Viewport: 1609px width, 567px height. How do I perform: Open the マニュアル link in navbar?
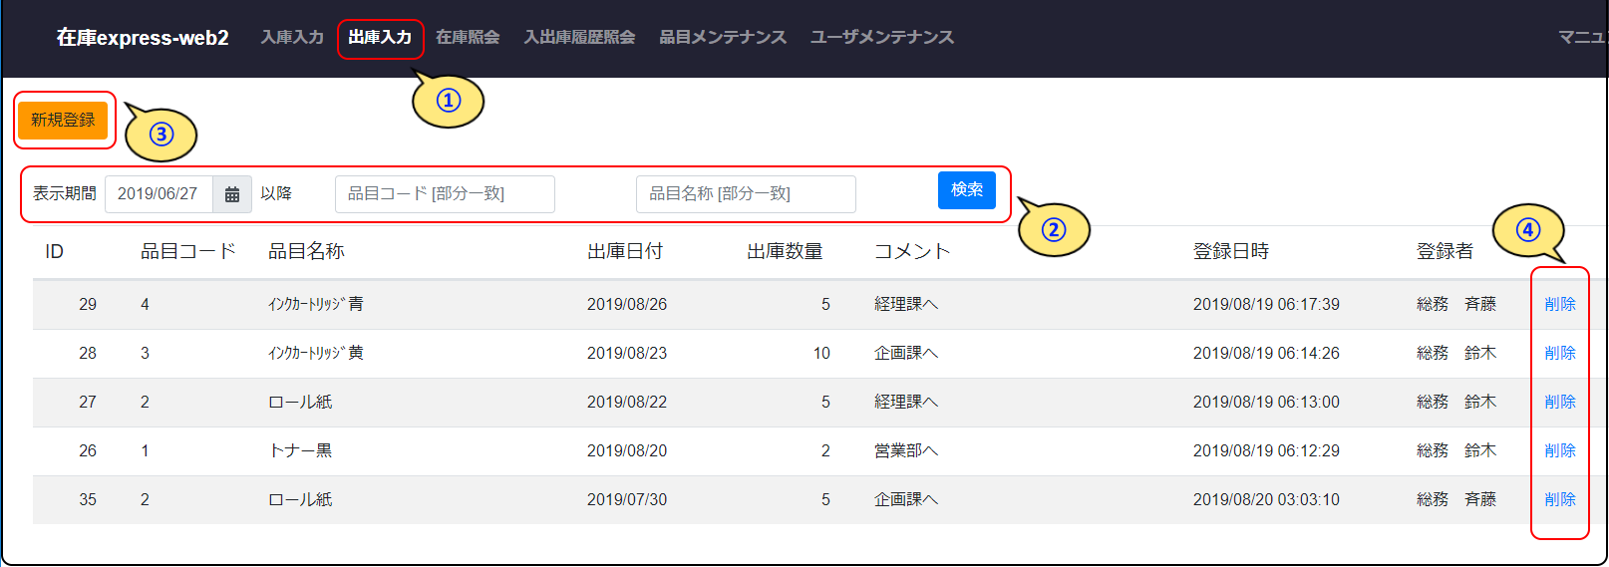[1583, 37]
